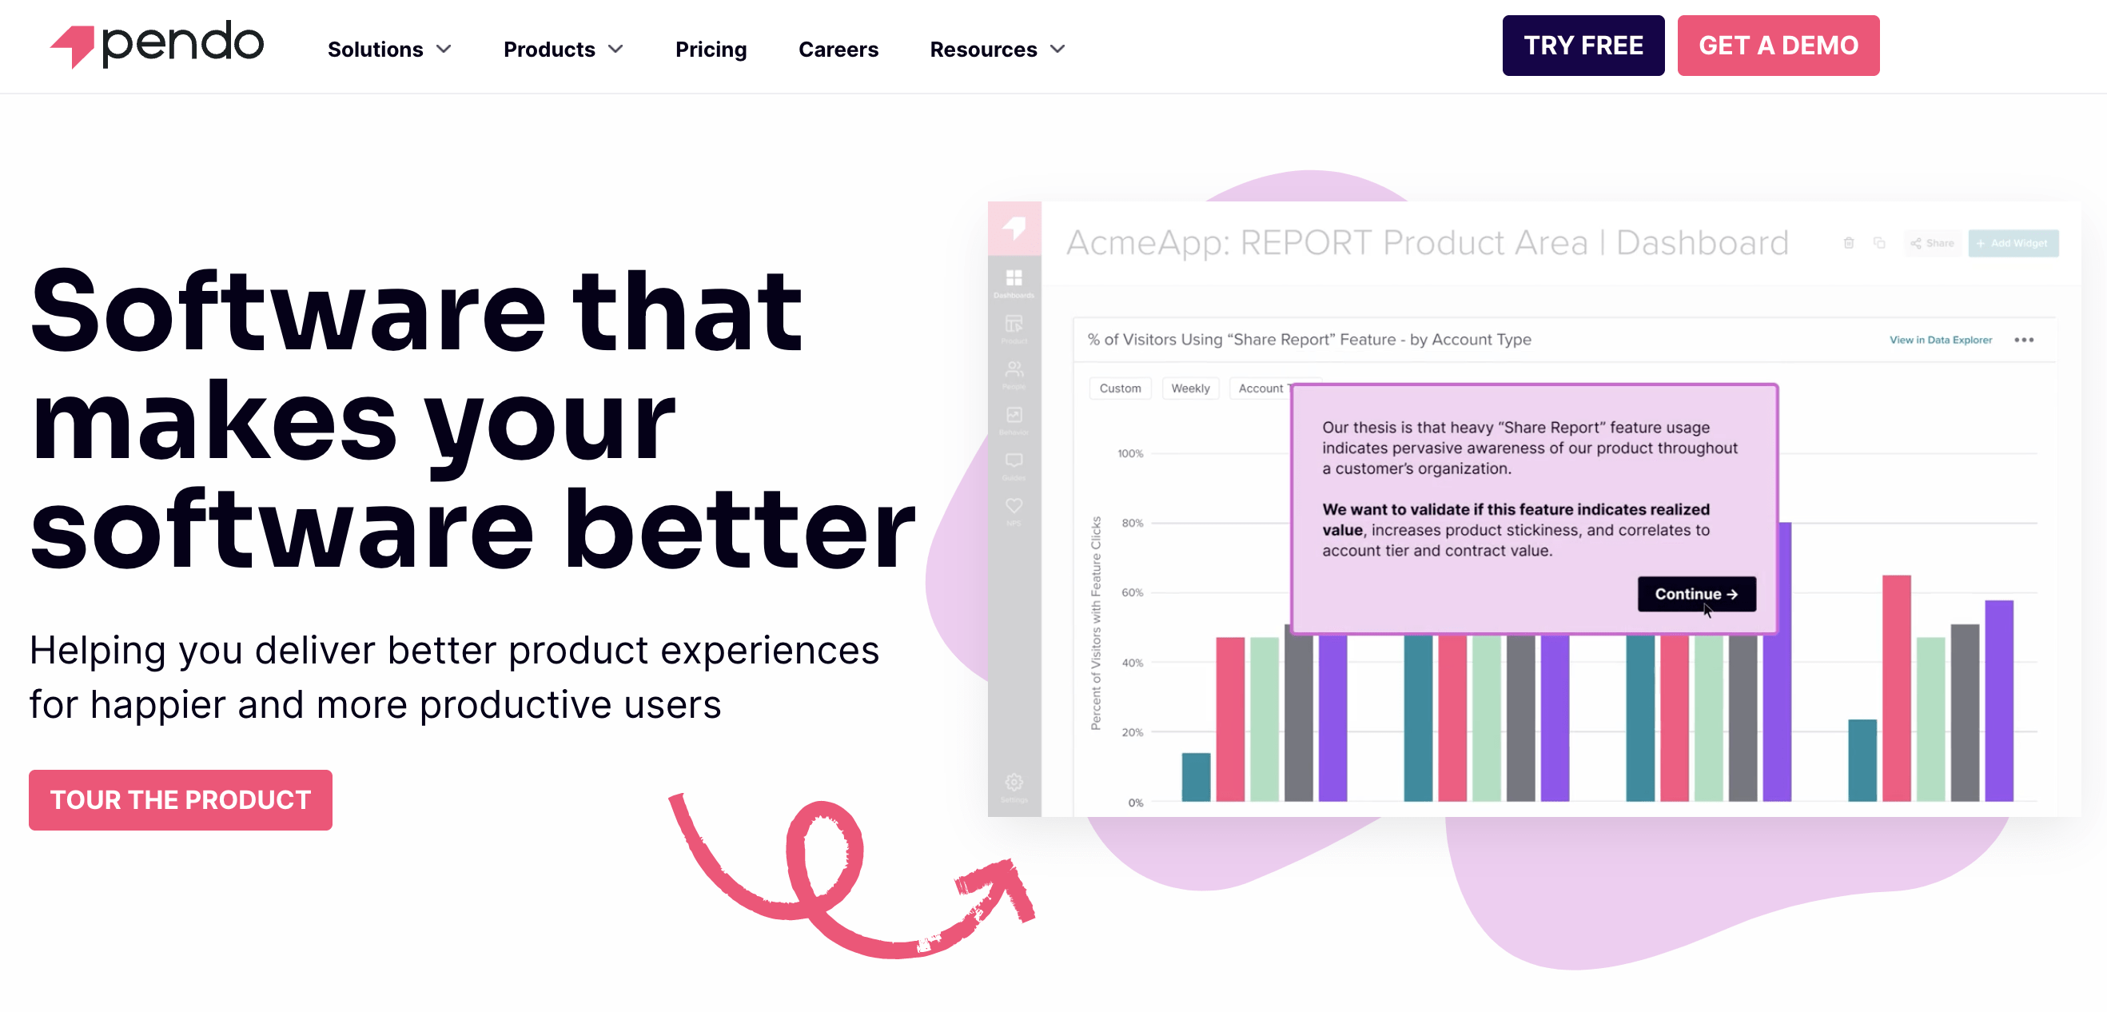Click the Continue arrow button in tooltip
The image size is (2107, 1012).
1696,592
